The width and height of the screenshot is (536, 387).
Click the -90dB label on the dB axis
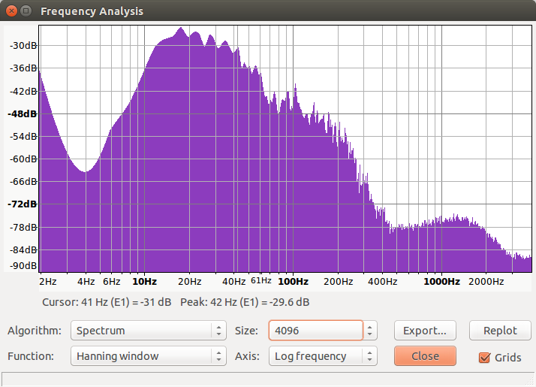click(23, 265)
